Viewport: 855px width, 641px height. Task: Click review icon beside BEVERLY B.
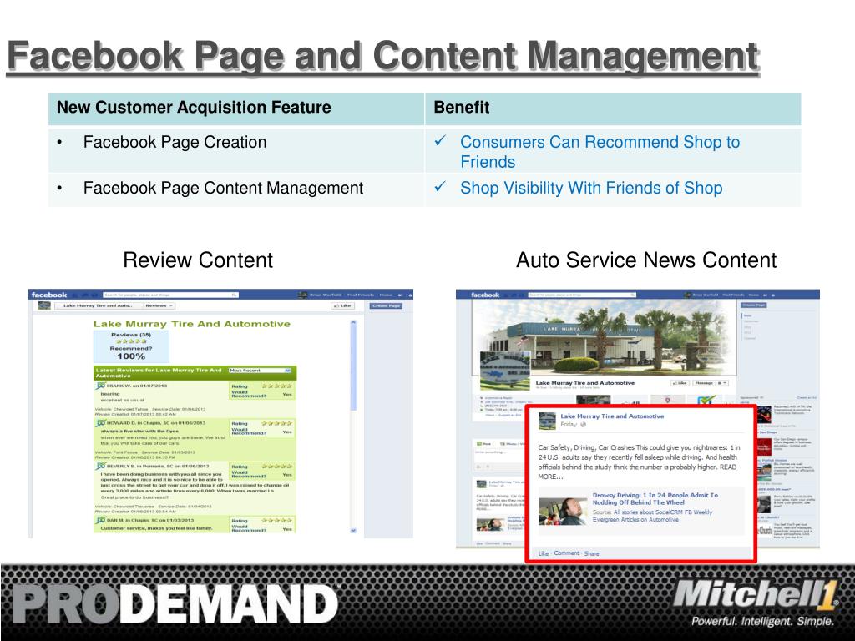coord(100,467)
